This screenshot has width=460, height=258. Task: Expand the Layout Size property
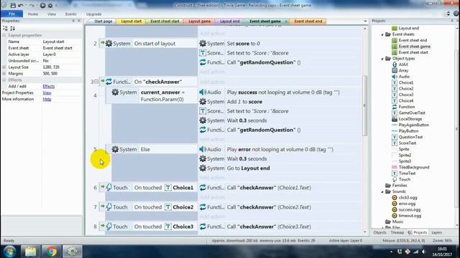click(x=4, y=67)
